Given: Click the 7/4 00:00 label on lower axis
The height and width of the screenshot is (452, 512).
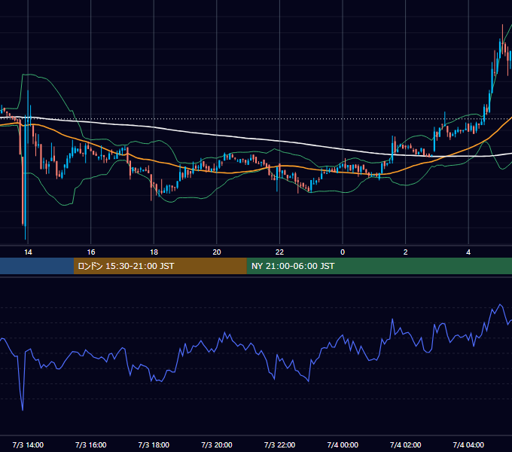Looking at the screenshot, I should tap(343, 444).
